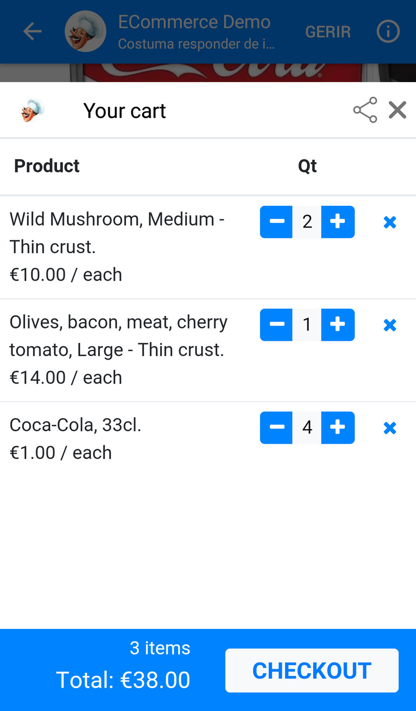Tap the Wild Mushroom quantity field

(x=307, y=222)
